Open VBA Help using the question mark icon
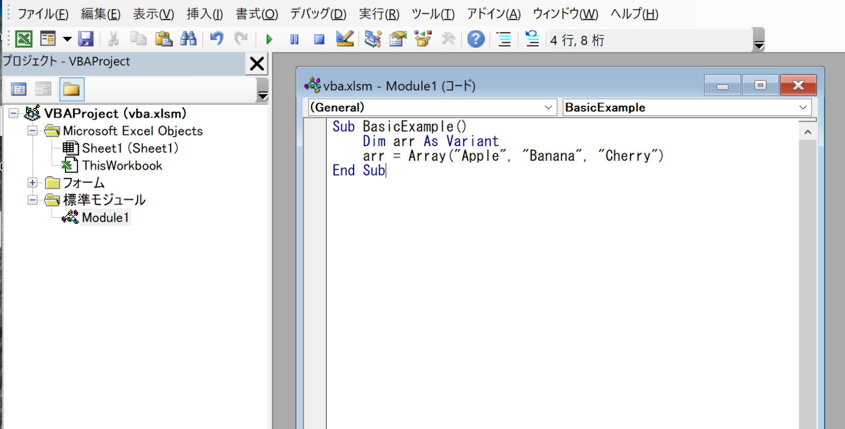845x429 pixels. pyautogui.click(x=475, y=39)
